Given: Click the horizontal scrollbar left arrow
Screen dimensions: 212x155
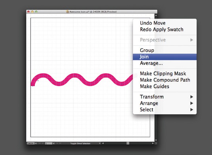Looking at the screenshot, I should 103,143.
